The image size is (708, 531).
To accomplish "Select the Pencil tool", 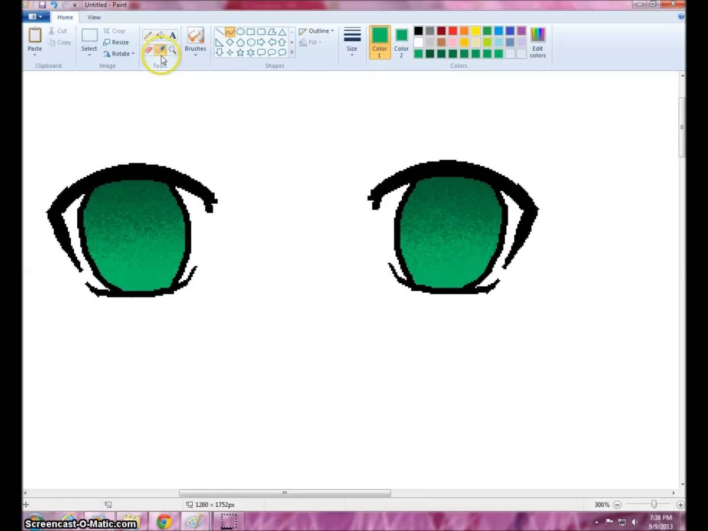I will click(x=148, y=35).
